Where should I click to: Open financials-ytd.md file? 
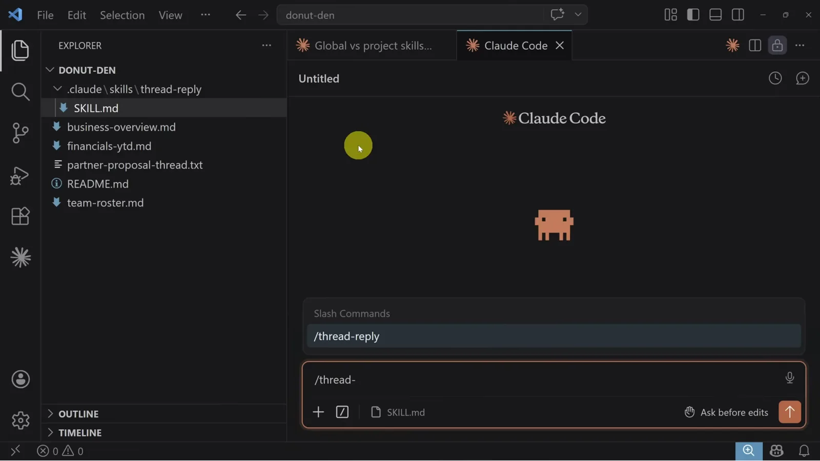(164, 146)
